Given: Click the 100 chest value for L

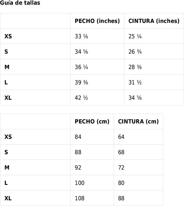Looking at the screenshot, I should pos(80,183).
